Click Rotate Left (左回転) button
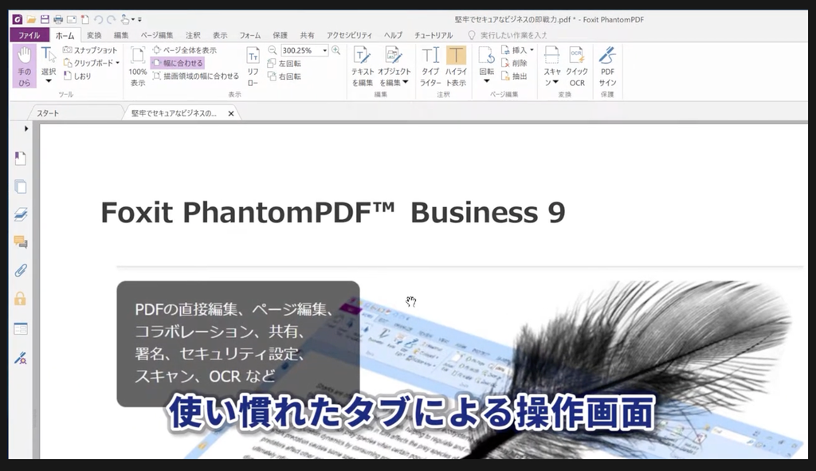This screenshot has height=471, width=816. tap(284, 63)
